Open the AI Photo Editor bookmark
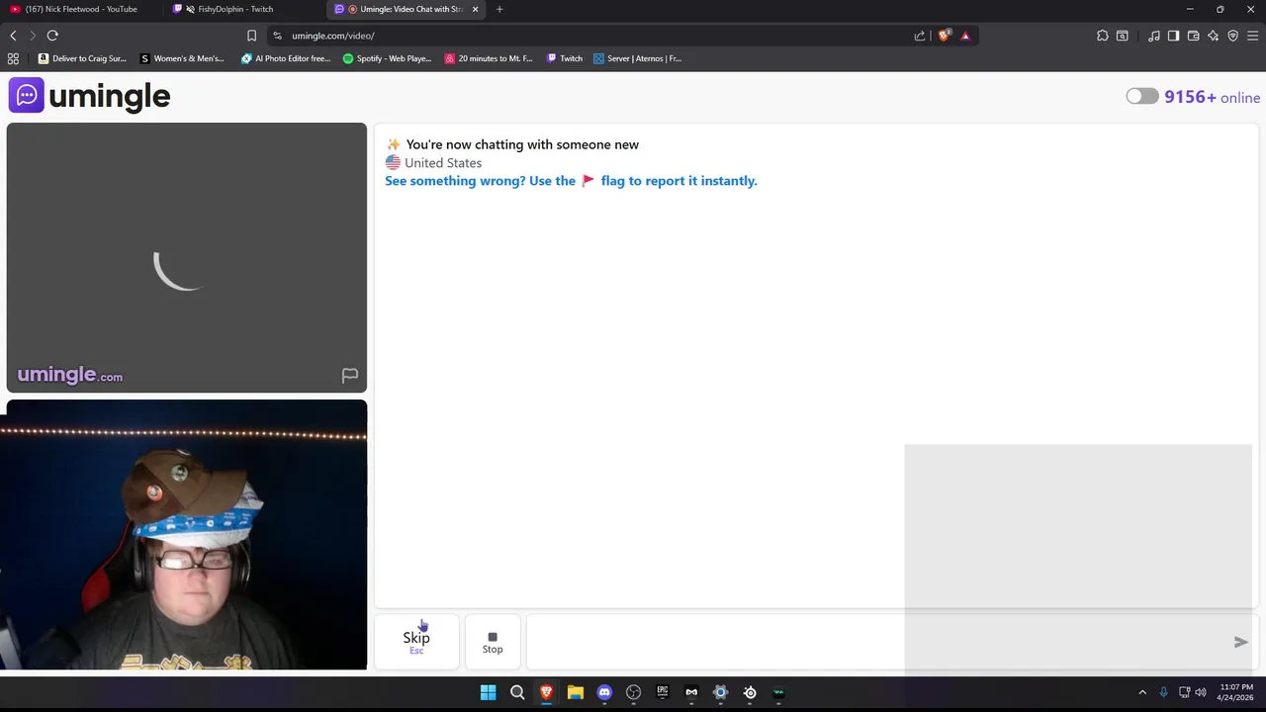This screenshot has height=712, width=1266. point(286,58)
